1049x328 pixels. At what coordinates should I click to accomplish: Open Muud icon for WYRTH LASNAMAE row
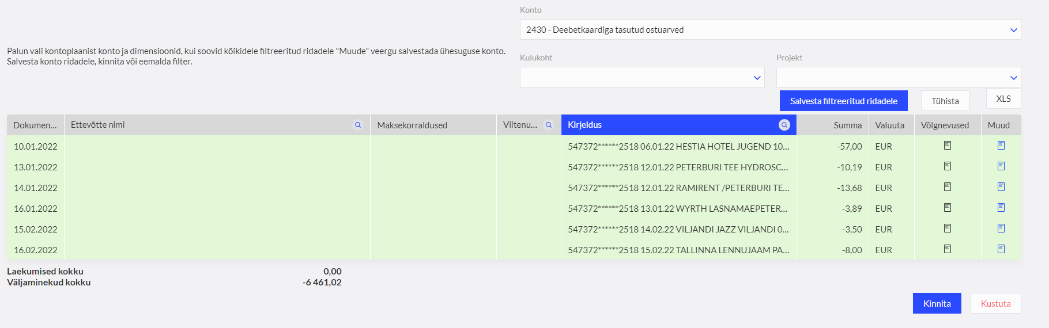point(1001,208)
